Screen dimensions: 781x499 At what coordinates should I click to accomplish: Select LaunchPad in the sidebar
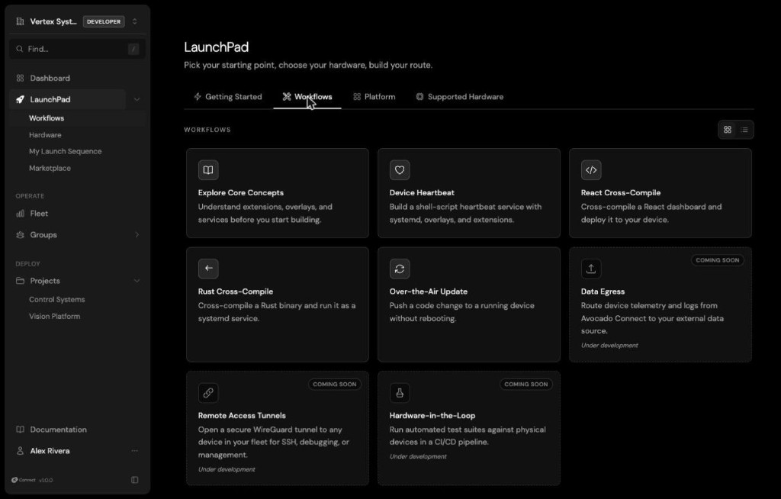(x=67, y=99)
